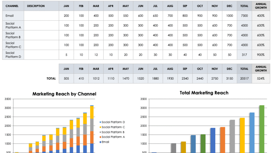Image resolution: width=273 pixels, height=153 pixels.
Task: Click Social Platform D total 317
Action: point(244,55)
